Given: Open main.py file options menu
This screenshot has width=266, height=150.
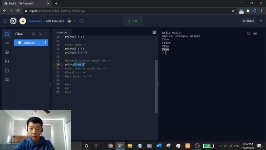Looking at the screenshot, I should (46, 42).
